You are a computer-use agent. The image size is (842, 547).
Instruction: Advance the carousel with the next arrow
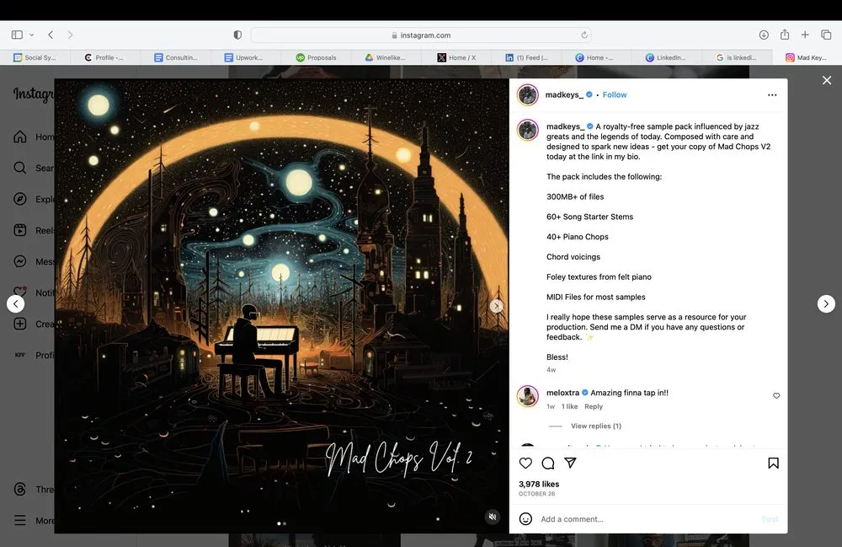(x=496, y=305)
